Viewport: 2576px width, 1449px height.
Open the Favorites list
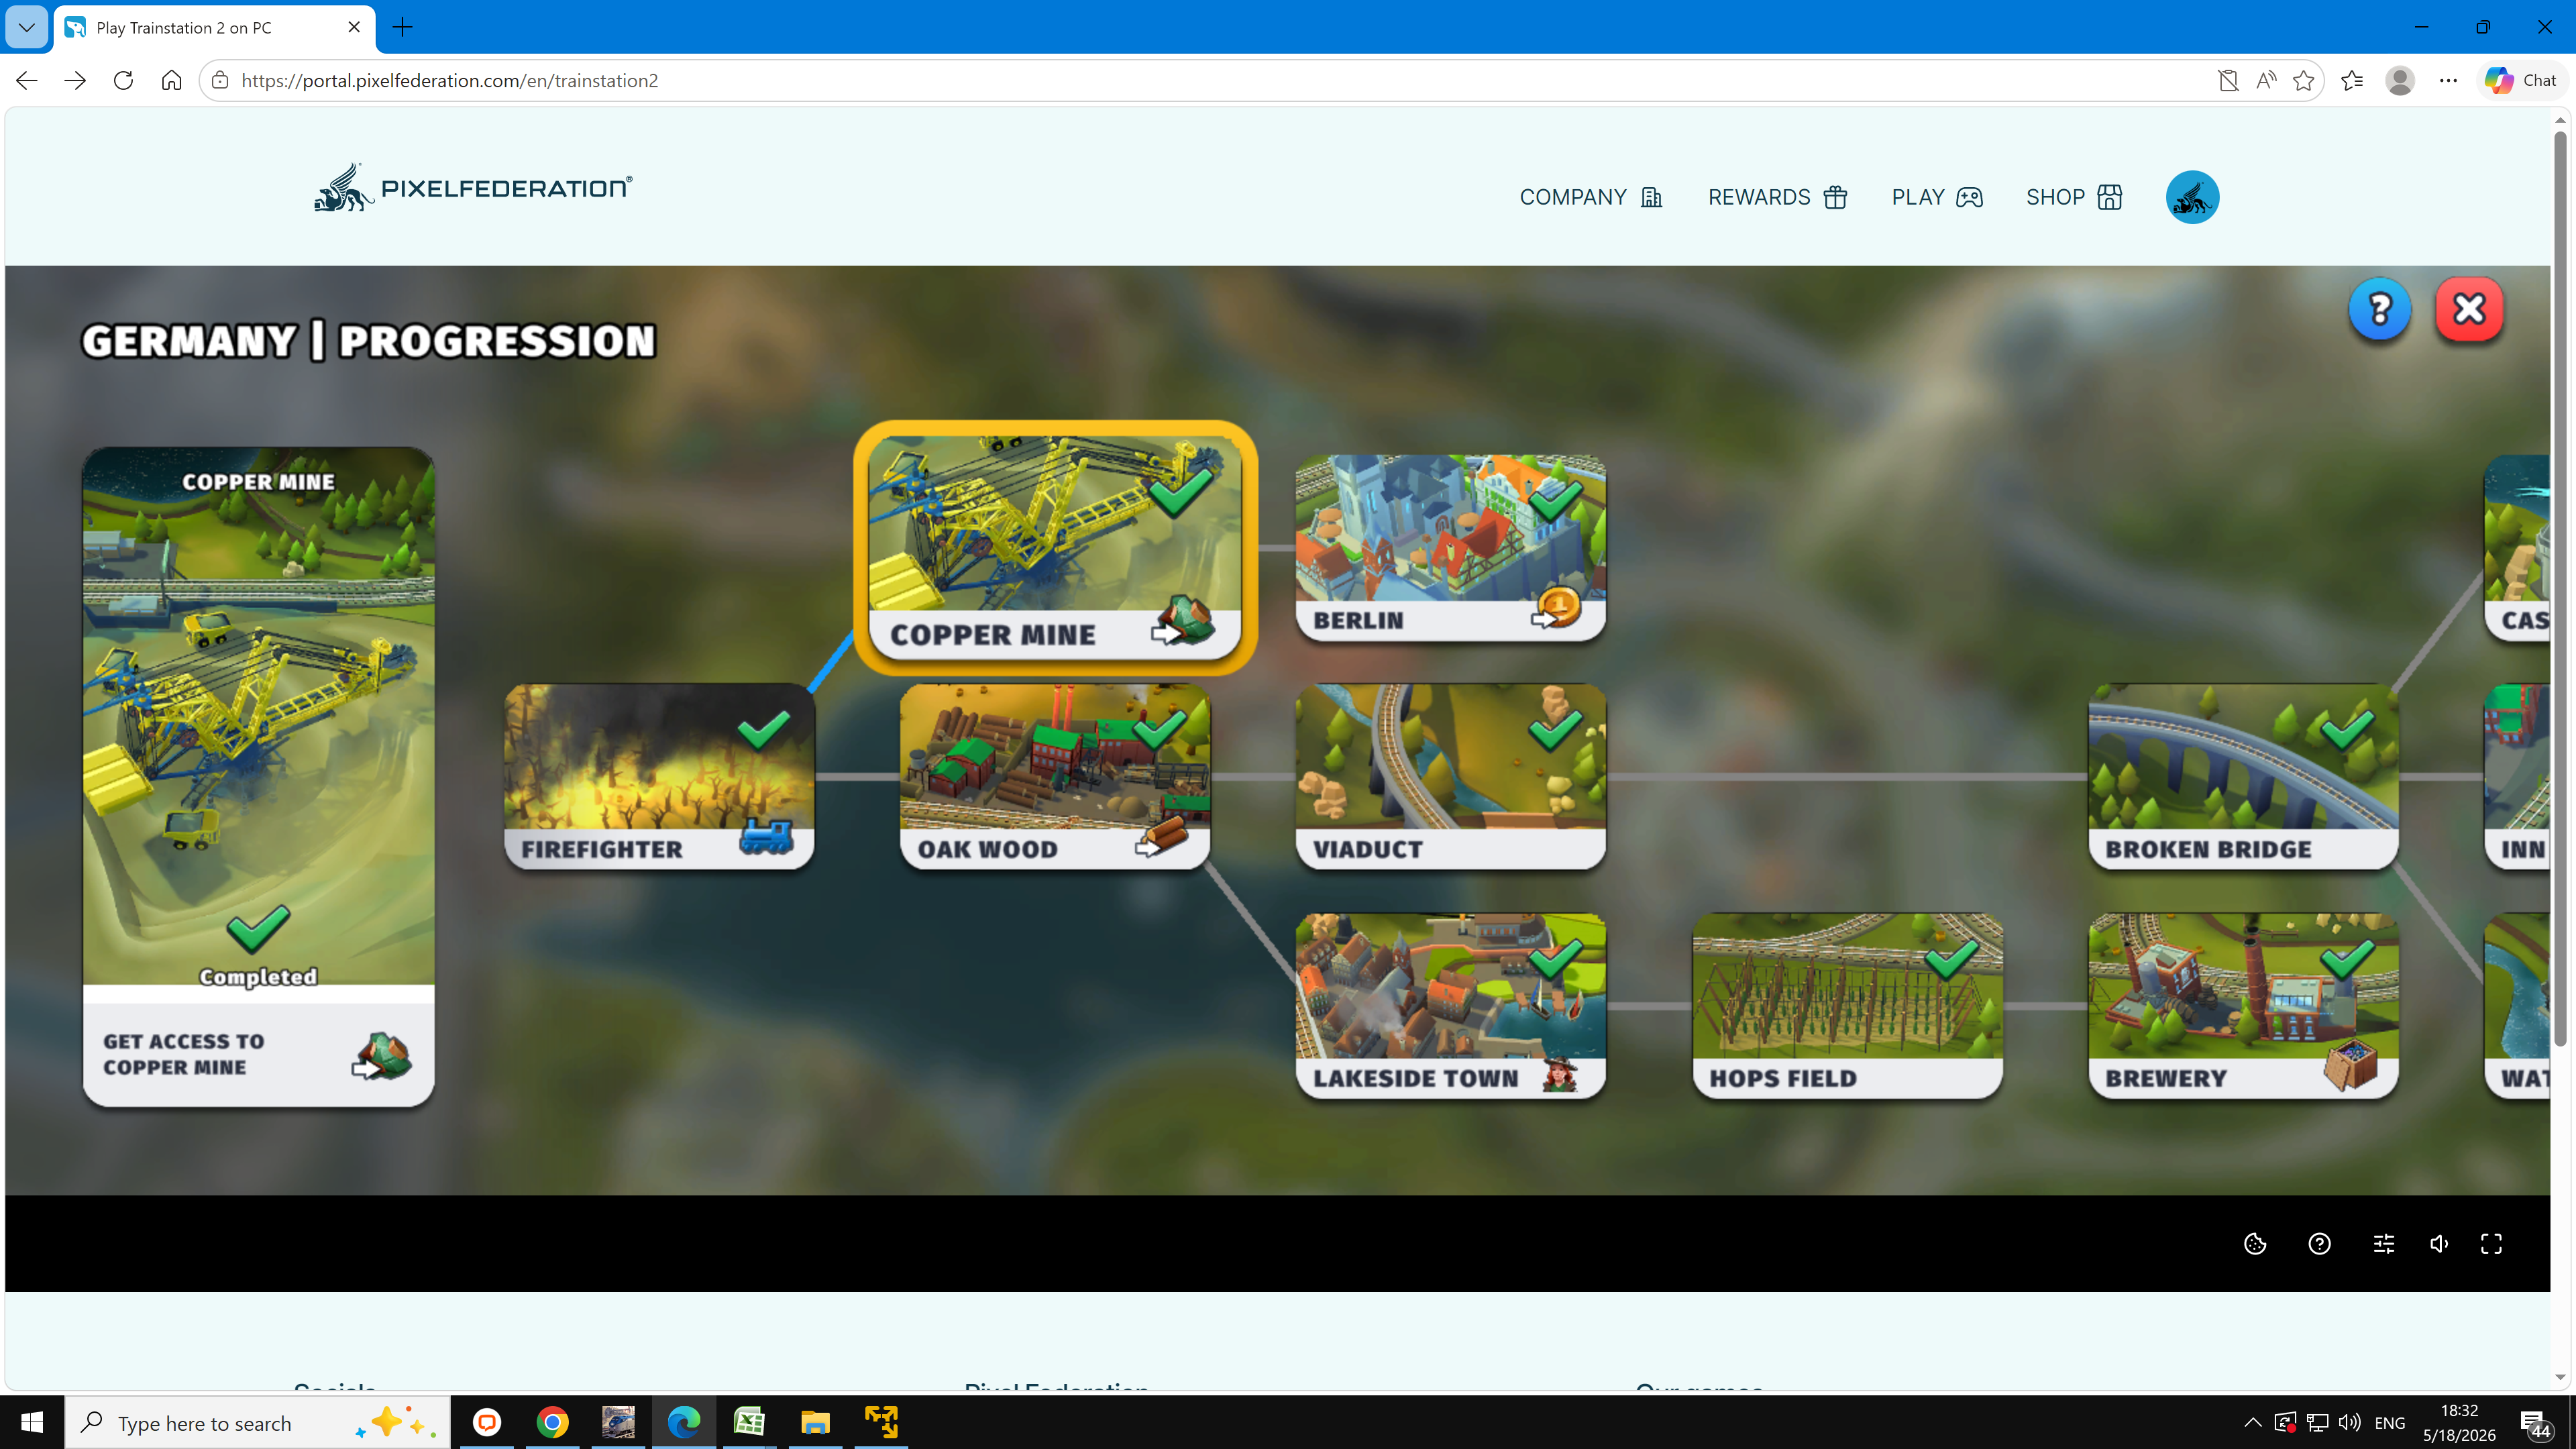click(x=2352, y=80)
